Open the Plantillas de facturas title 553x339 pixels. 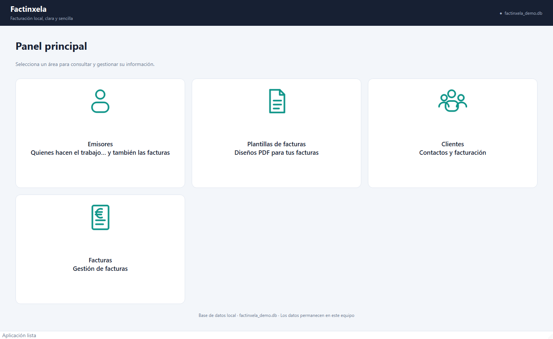click(276, 144)
